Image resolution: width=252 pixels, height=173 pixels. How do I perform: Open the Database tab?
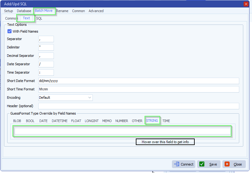point(24,11)
